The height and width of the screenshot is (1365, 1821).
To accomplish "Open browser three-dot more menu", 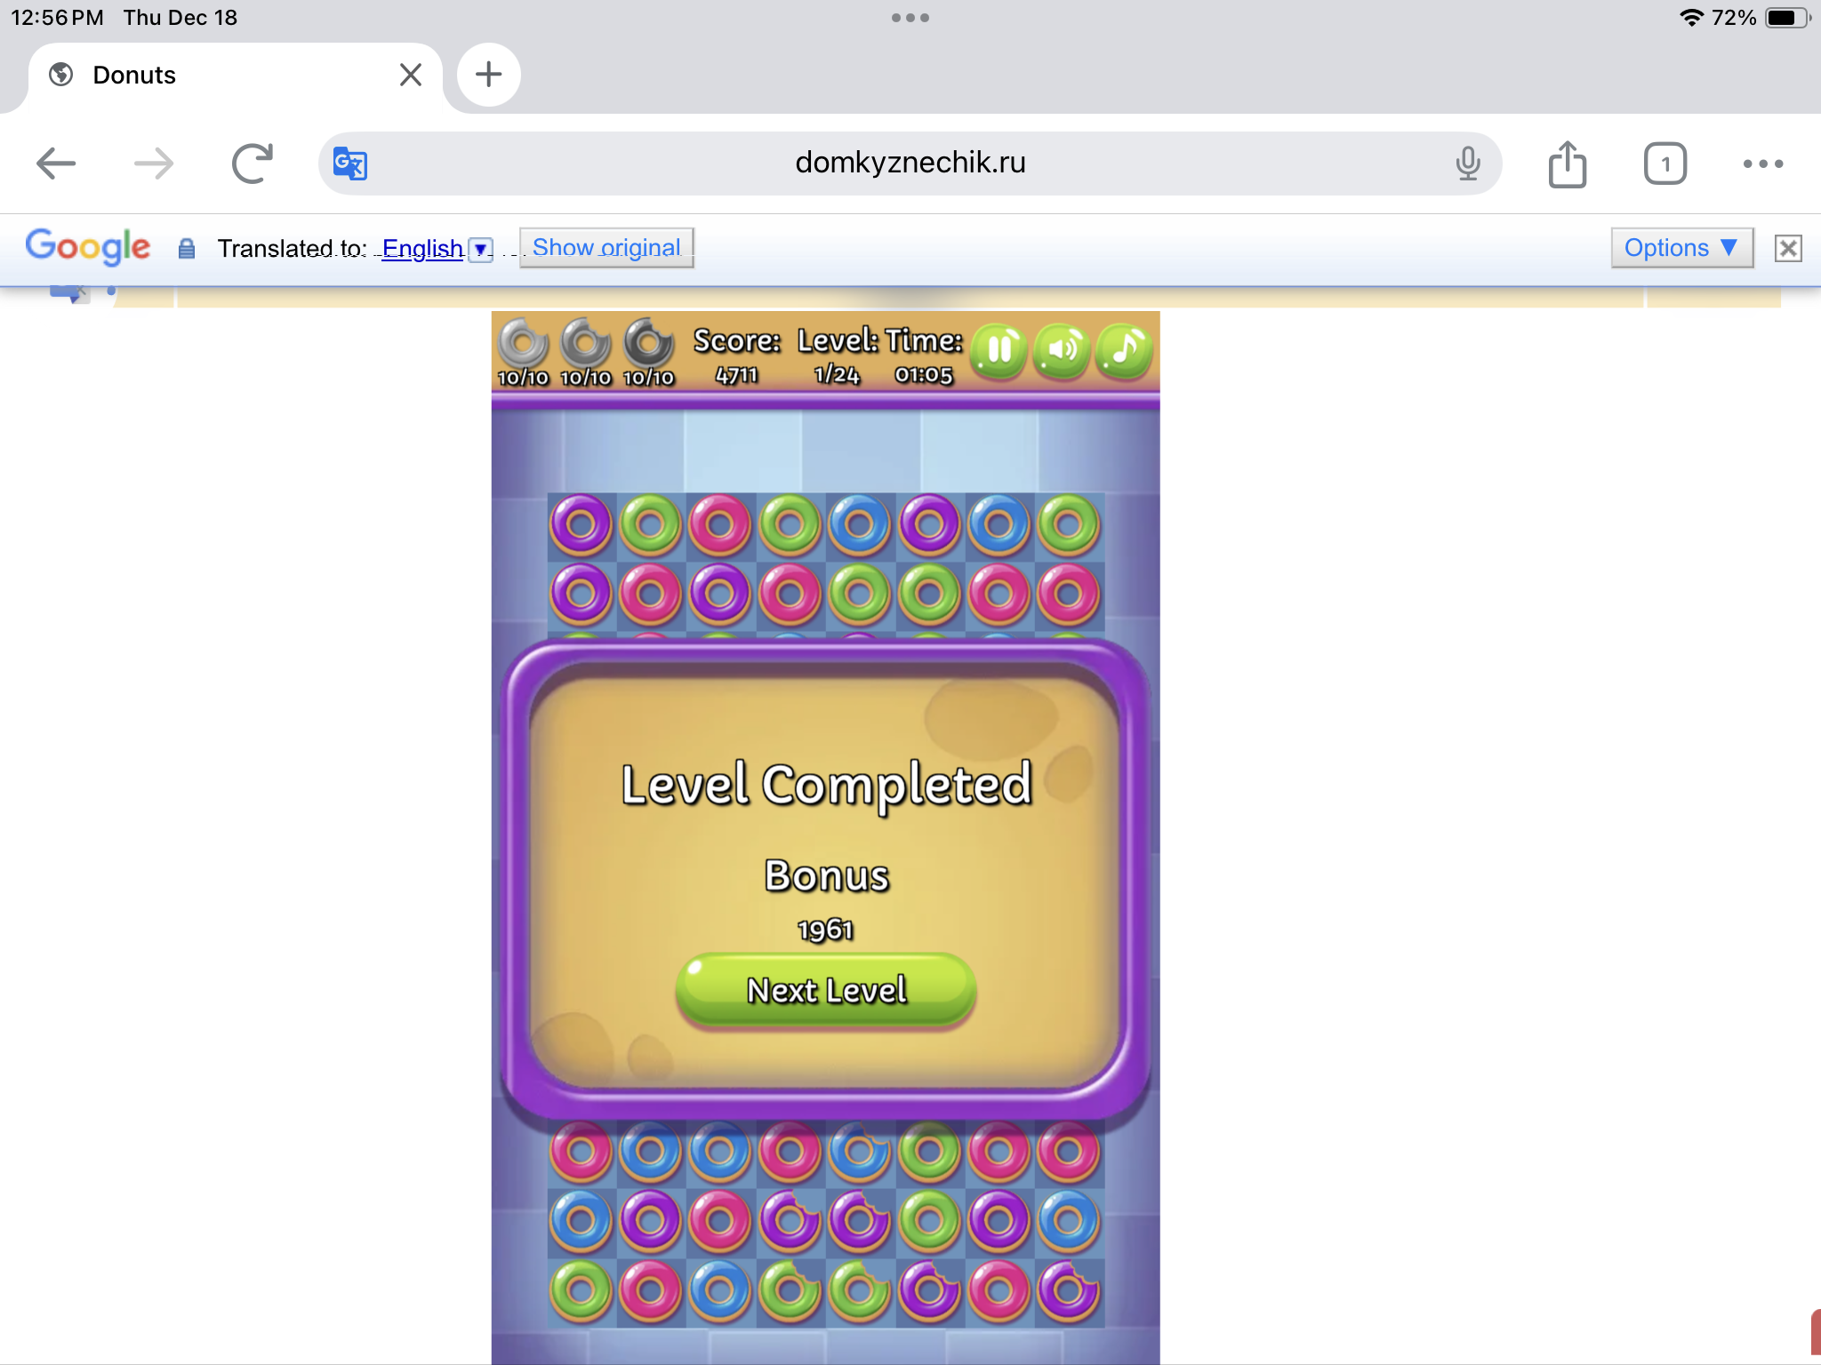I will click(1762, 164).
